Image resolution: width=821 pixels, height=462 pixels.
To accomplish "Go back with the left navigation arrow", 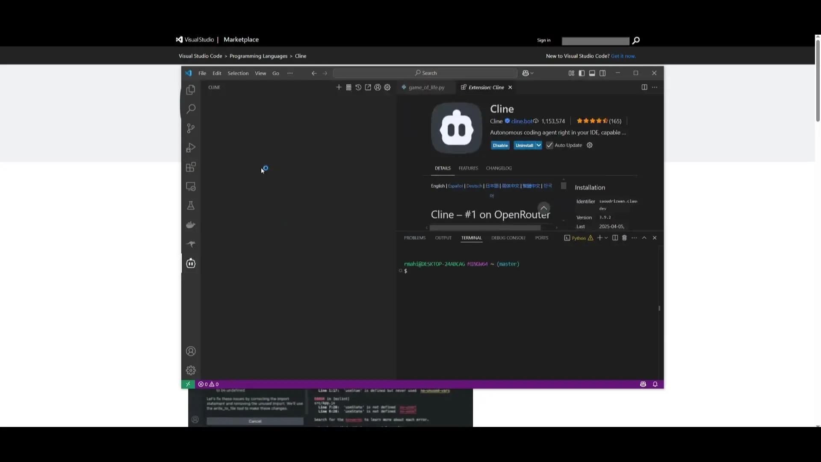I will [314, 73].
